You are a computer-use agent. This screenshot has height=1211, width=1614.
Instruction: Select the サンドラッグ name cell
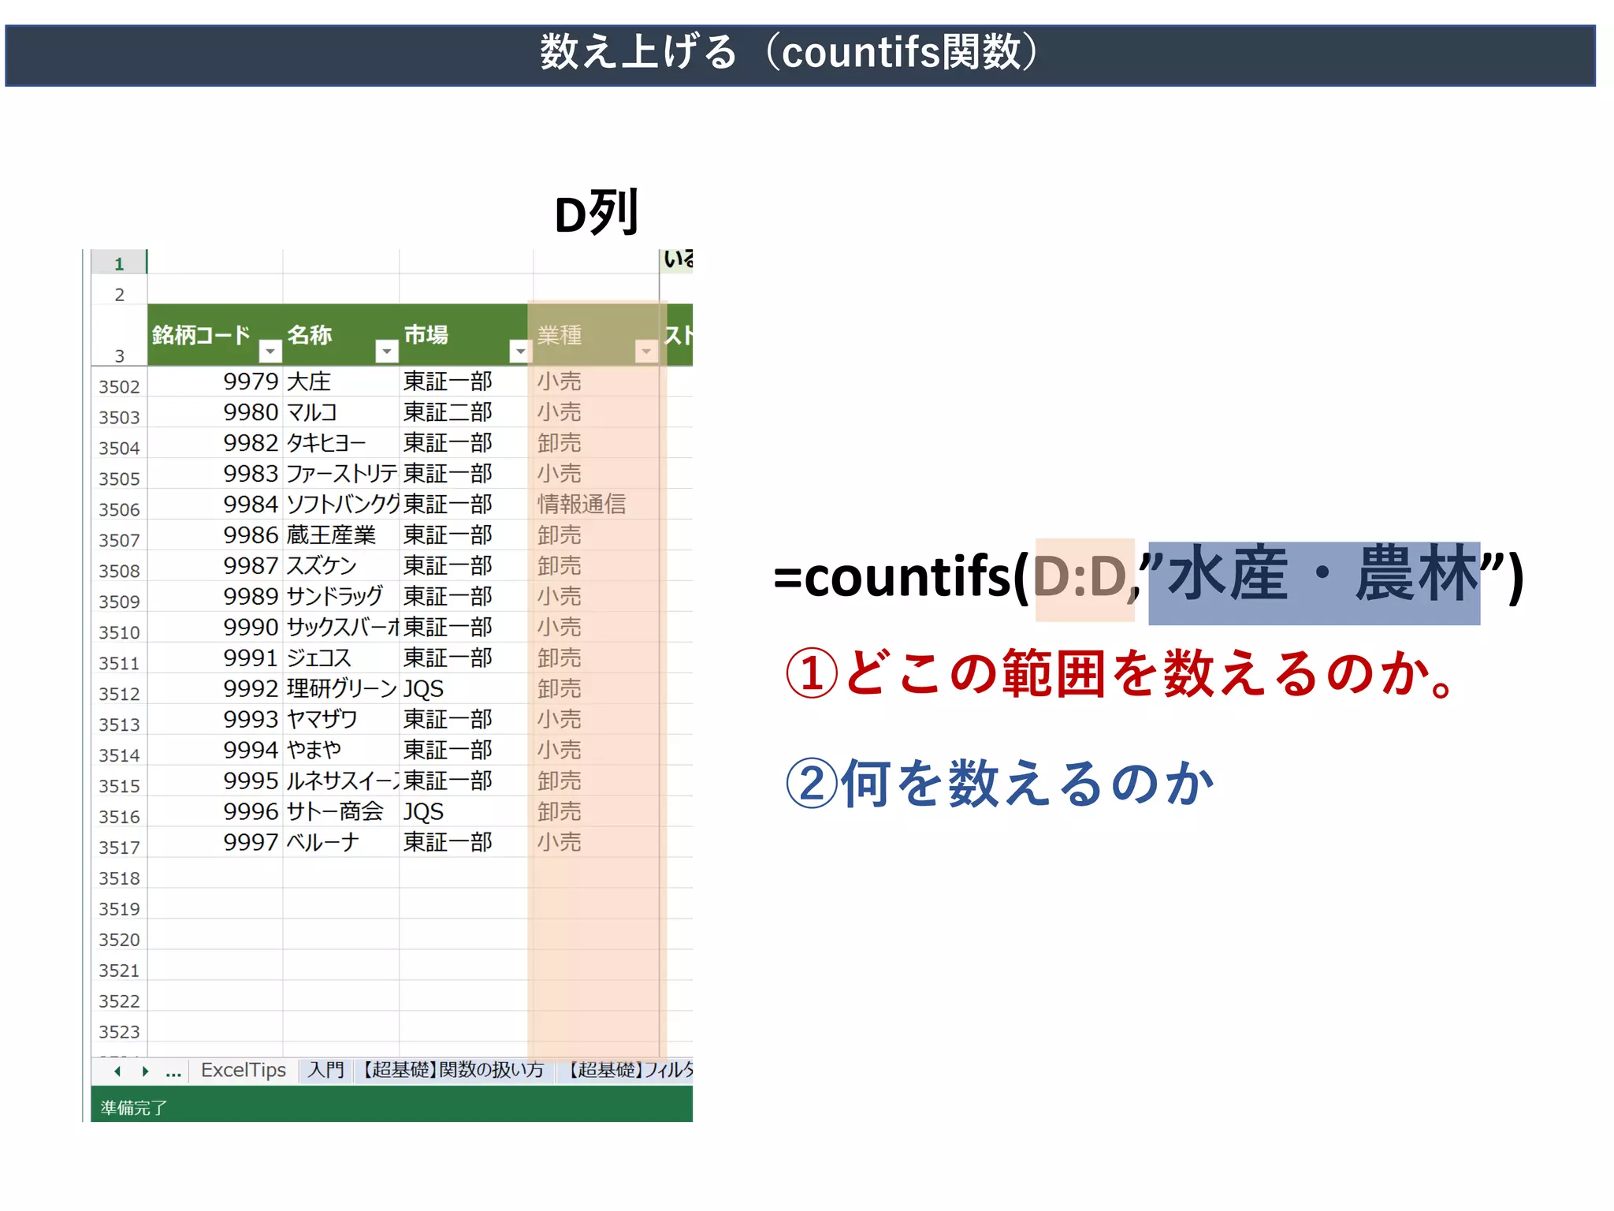(x=340, y=597)
